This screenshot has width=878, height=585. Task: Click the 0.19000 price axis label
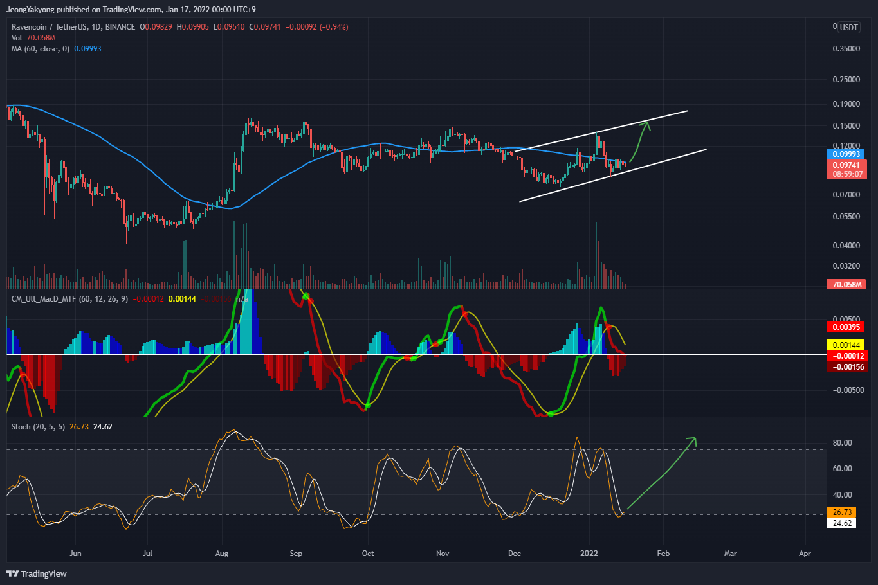(x=846, y=104)
